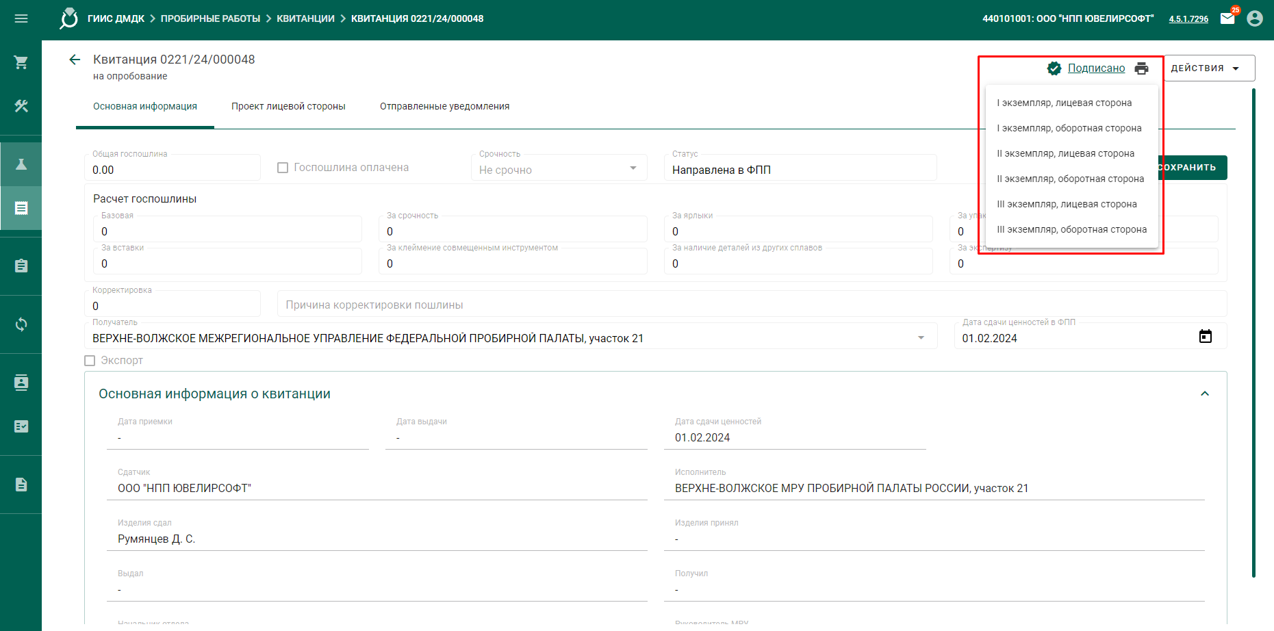Screen dimensions: 1274x631
Task: Click the За срочность fee field
Action: 513,229
